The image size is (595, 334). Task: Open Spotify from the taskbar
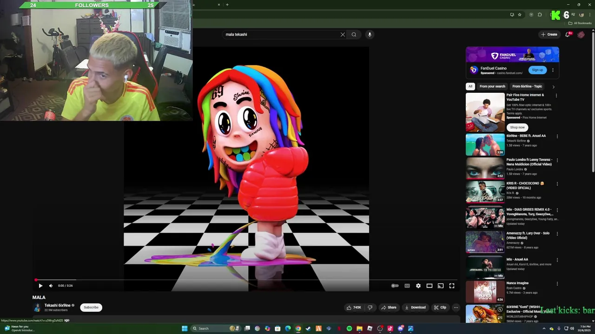349,328
